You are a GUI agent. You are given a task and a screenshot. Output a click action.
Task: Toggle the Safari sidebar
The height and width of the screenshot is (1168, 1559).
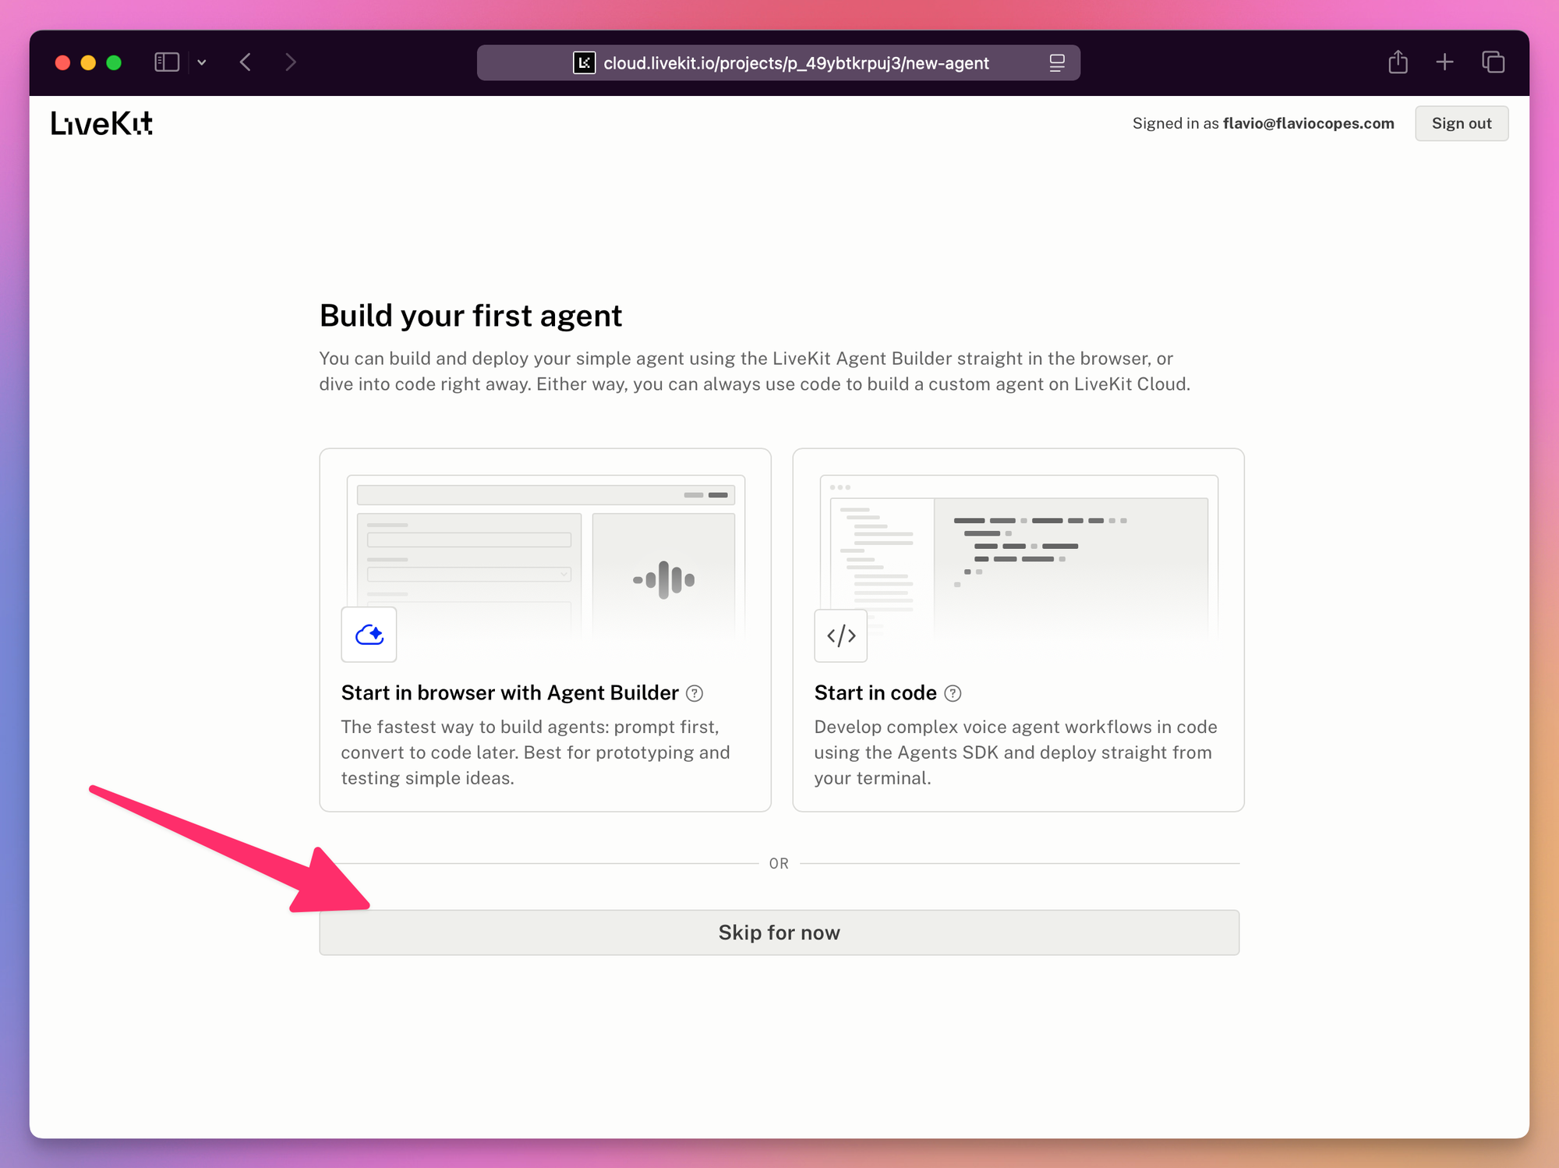click(x=167, y=62)
